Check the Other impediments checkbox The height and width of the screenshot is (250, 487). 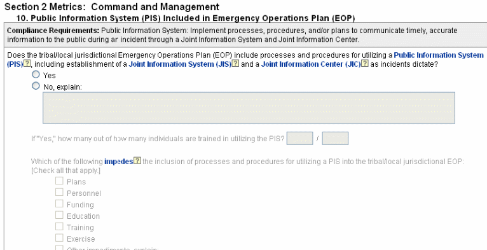pyautogui.click(x=59, y=248)
